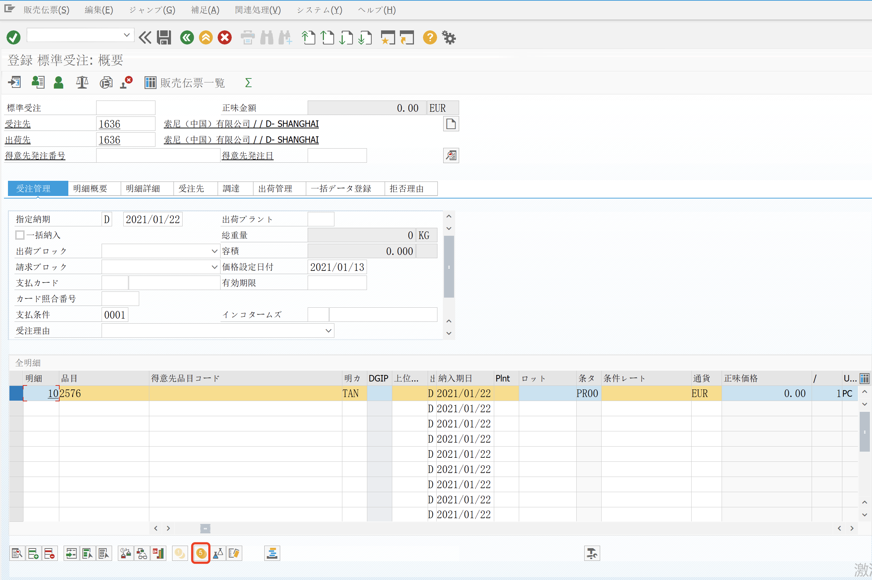Open the 出荷ブロック dropdown
The height and width of the screenshot is (580, 872).
tap(214, 251)
